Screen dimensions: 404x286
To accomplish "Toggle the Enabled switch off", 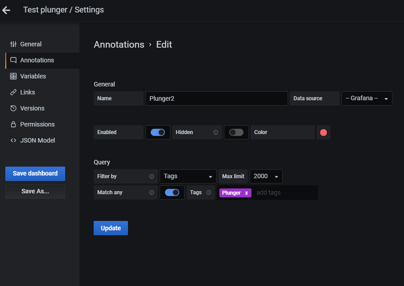I will (x=158, y=132).
